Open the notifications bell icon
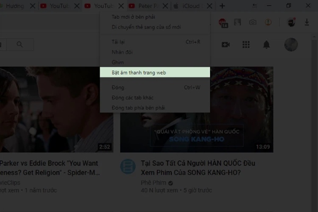Image resolution: width=318 pixels, height=212 pixels. click(267, 45)
